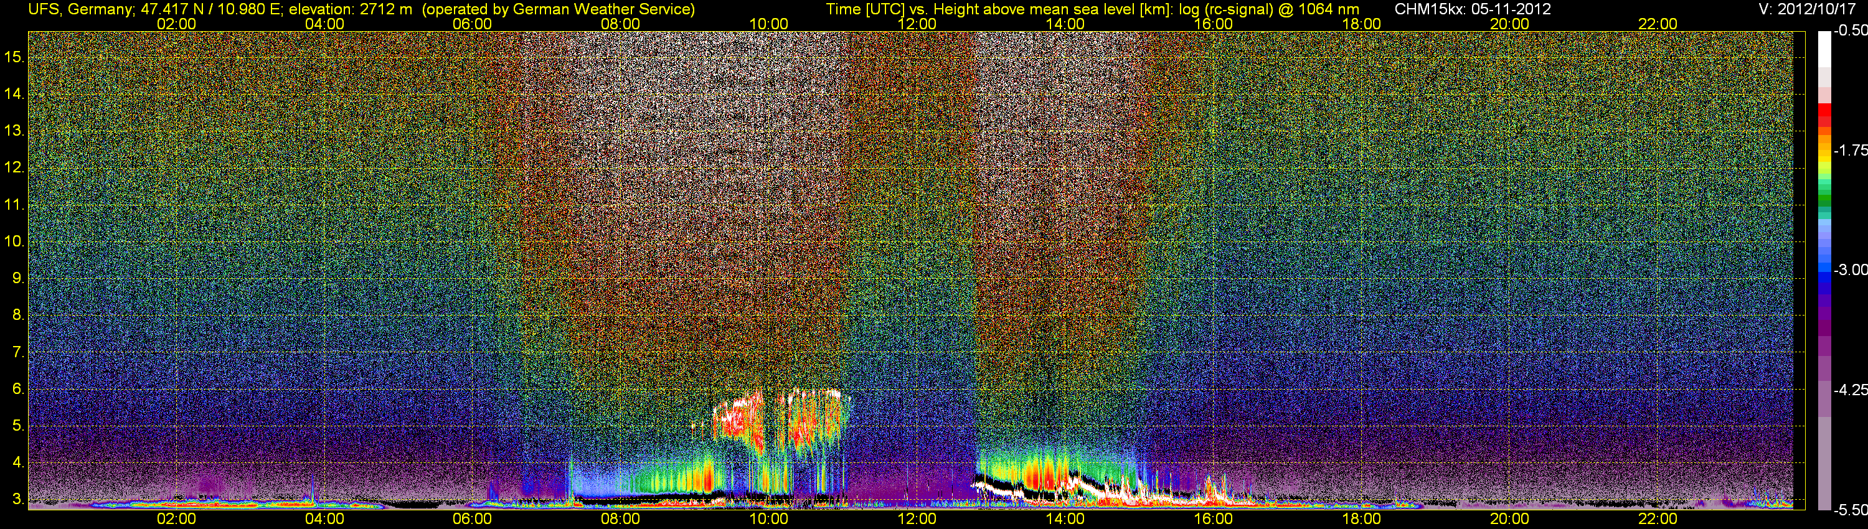This screenshot has width=1868, height=529.
Task: Click the height axis label "4."
Action: (18, 462)
